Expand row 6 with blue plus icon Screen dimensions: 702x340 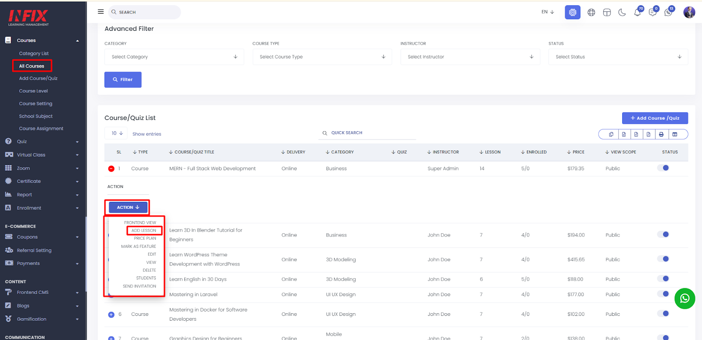(111, 315)
